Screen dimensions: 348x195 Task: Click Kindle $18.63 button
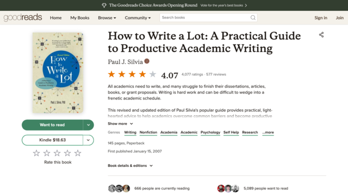pyautogui.click(x=52, y=140)
